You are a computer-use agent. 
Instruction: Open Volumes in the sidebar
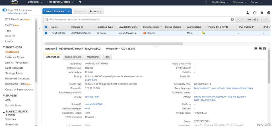[11, 119]
